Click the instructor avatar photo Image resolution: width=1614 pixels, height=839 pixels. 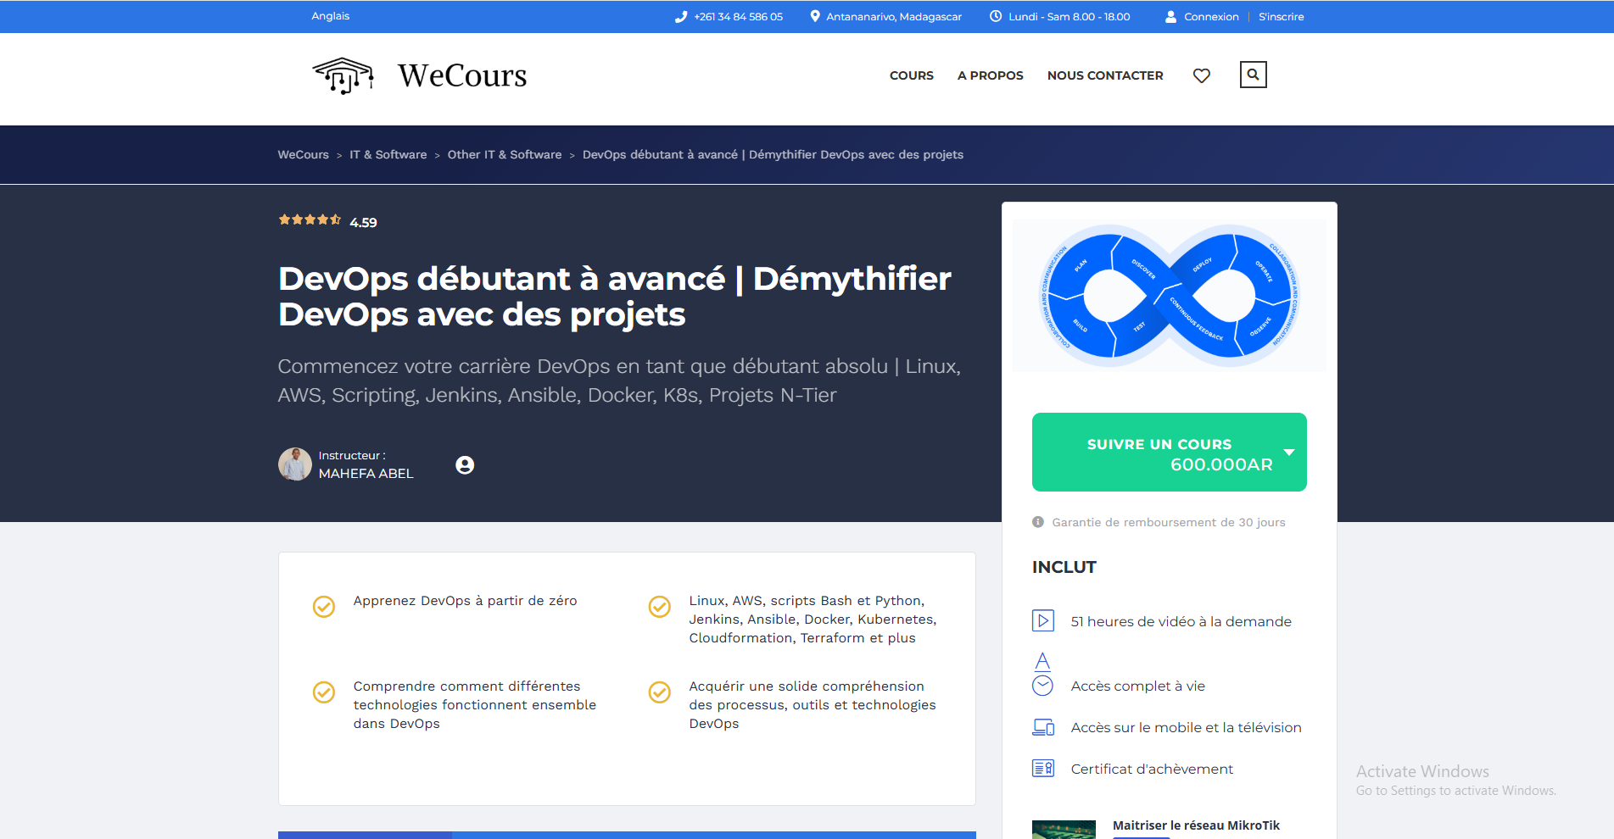[295, 464]
